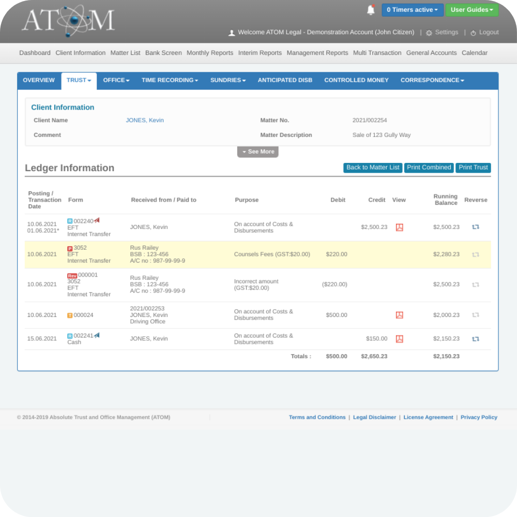Screen dimensions: 517x517
Task: Click the Back to Matter List button
Action: coord(372,168)
